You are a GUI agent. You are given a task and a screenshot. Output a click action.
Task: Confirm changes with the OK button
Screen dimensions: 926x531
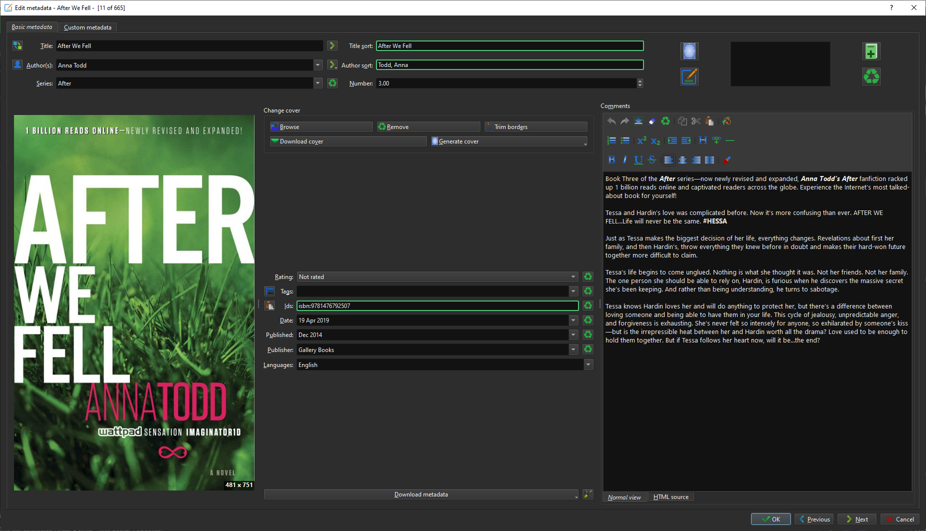pyautogui.click(x=770, y=519)
